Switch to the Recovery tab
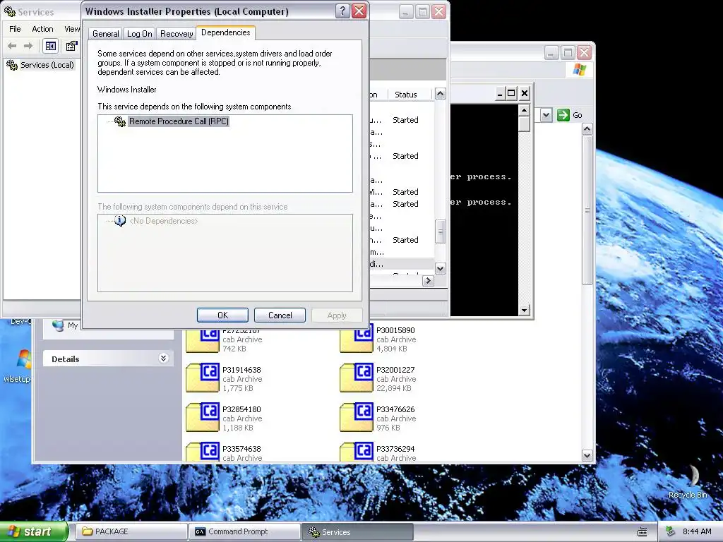 [x=177, y=34]
